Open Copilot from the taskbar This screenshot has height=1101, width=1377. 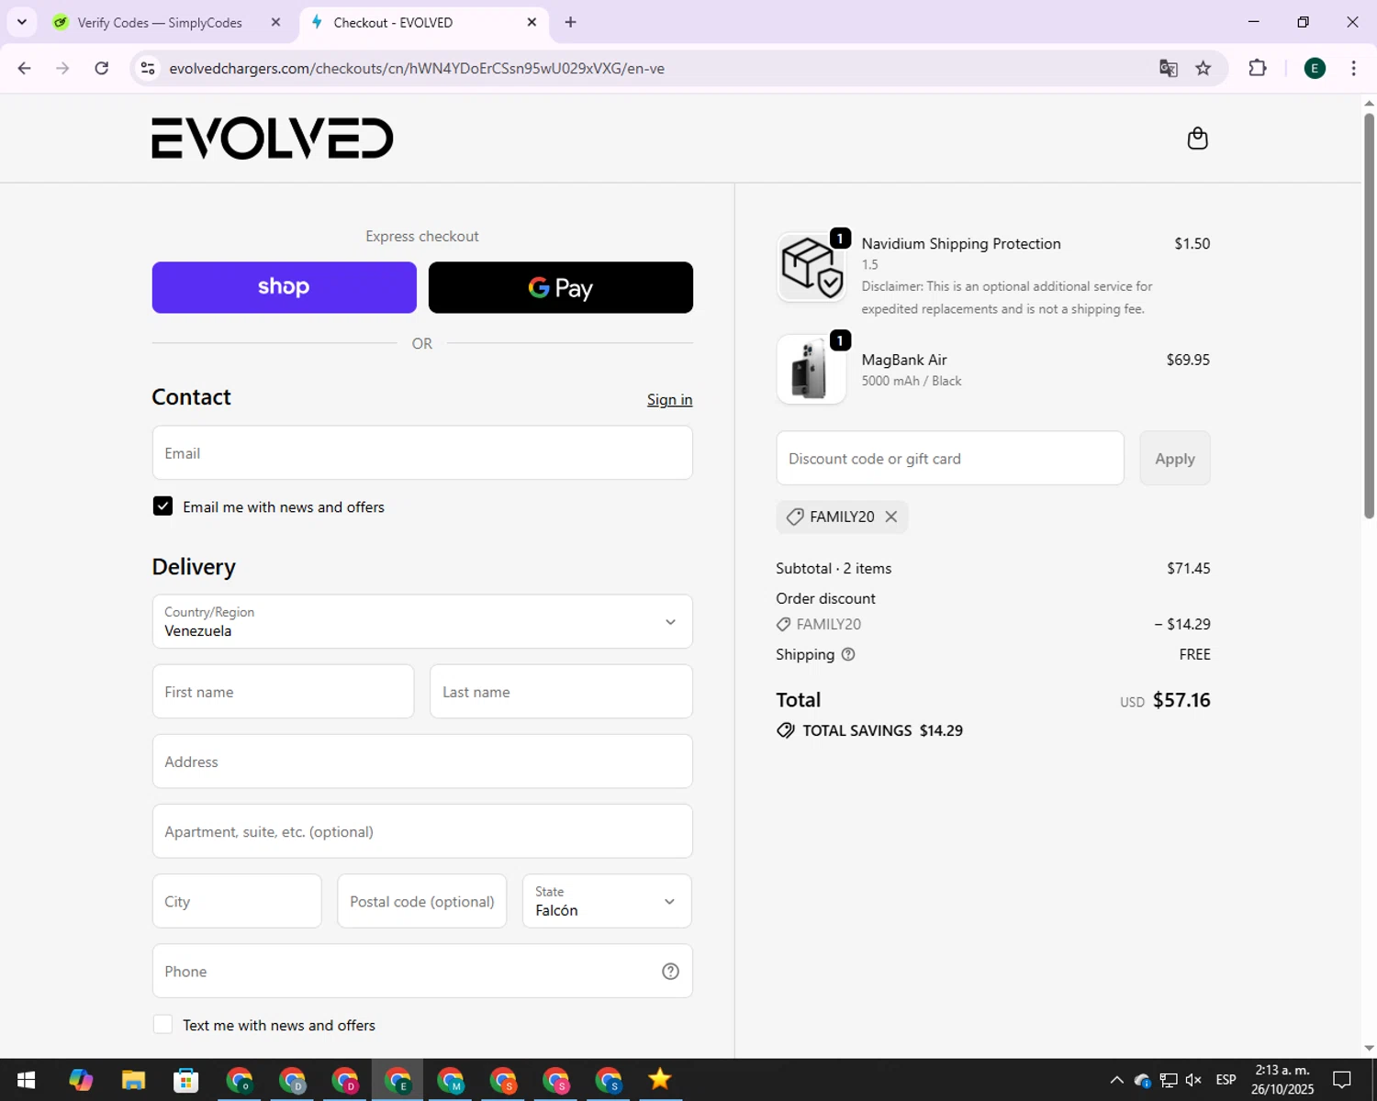81,1080
